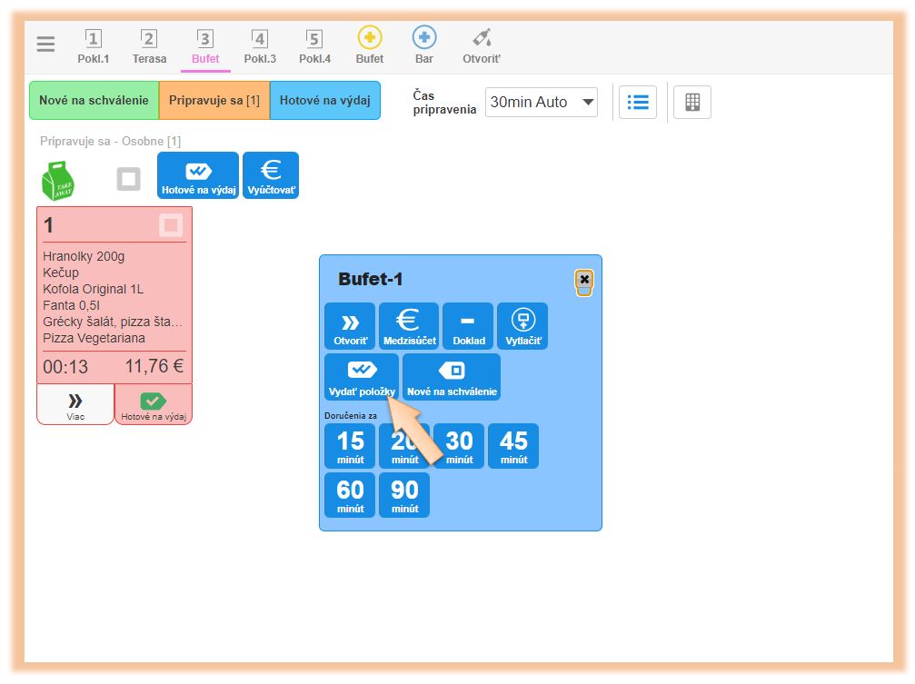Image resolution: width=915 pixels, height=684 pixels.
Task: Expand Čas pripravenia 30min Auto dropdown
Action: coord(542,103)
